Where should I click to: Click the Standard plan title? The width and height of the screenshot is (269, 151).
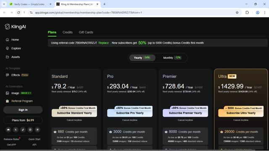(60, 76)
